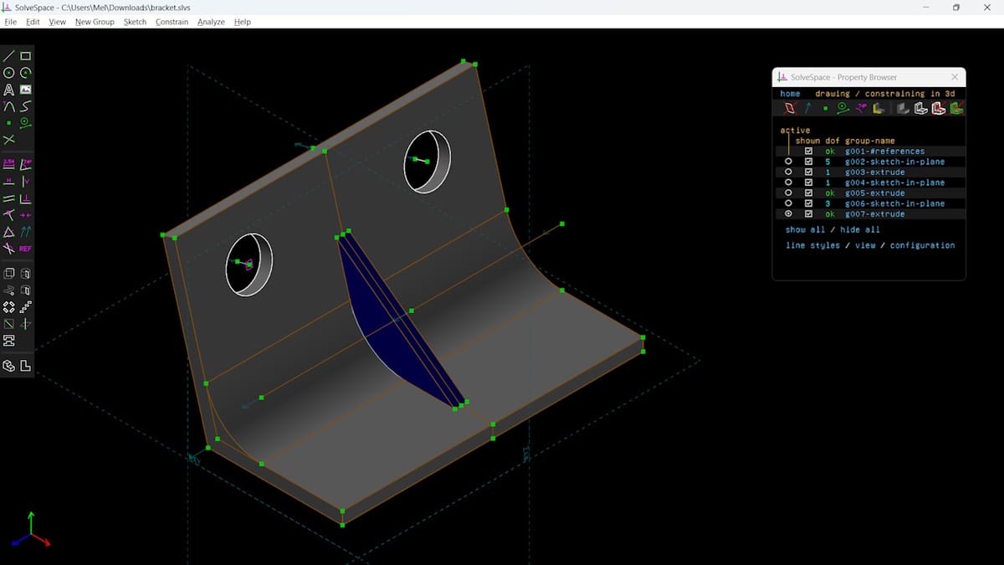This screenshot has height=565, width=1004.
Task: Select the line segment sketch tool
Action: (x=9, y=56)
